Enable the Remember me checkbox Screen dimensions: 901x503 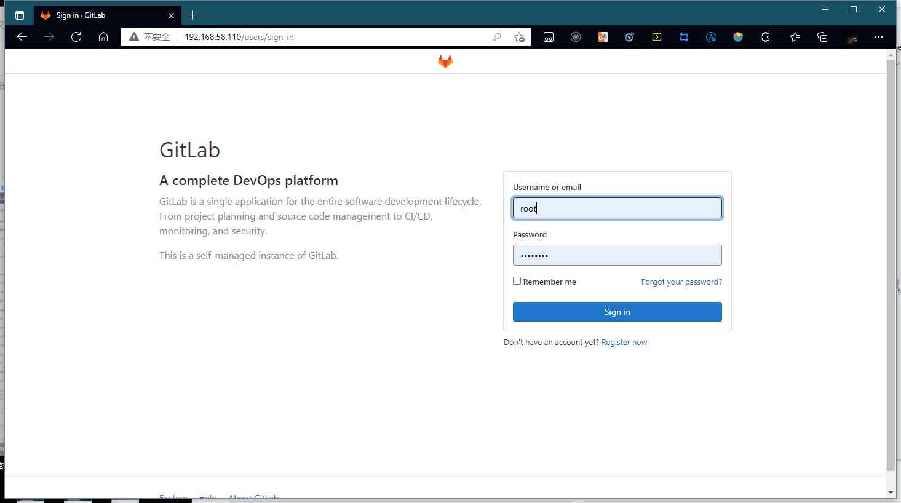(x=517, y=281)
